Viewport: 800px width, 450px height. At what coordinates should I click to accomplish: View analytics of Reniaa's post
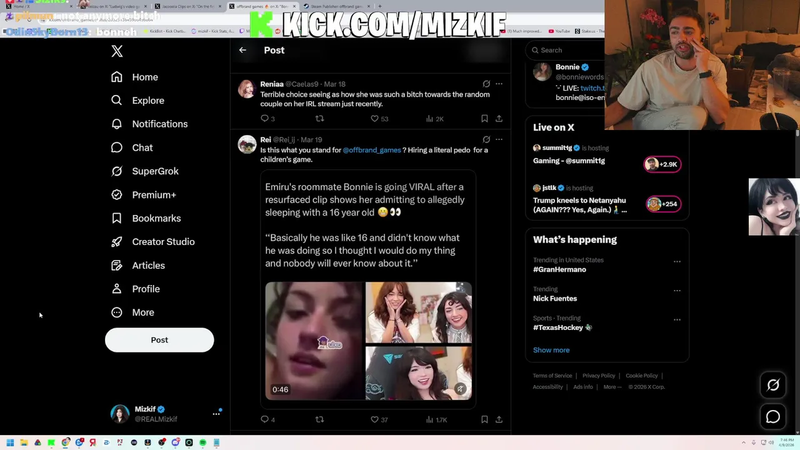pos(434,118)
